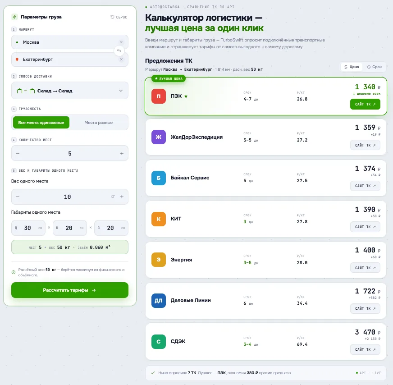Open ЖелДорЭкспедиция Сайт ТК link

pos(365,145)
